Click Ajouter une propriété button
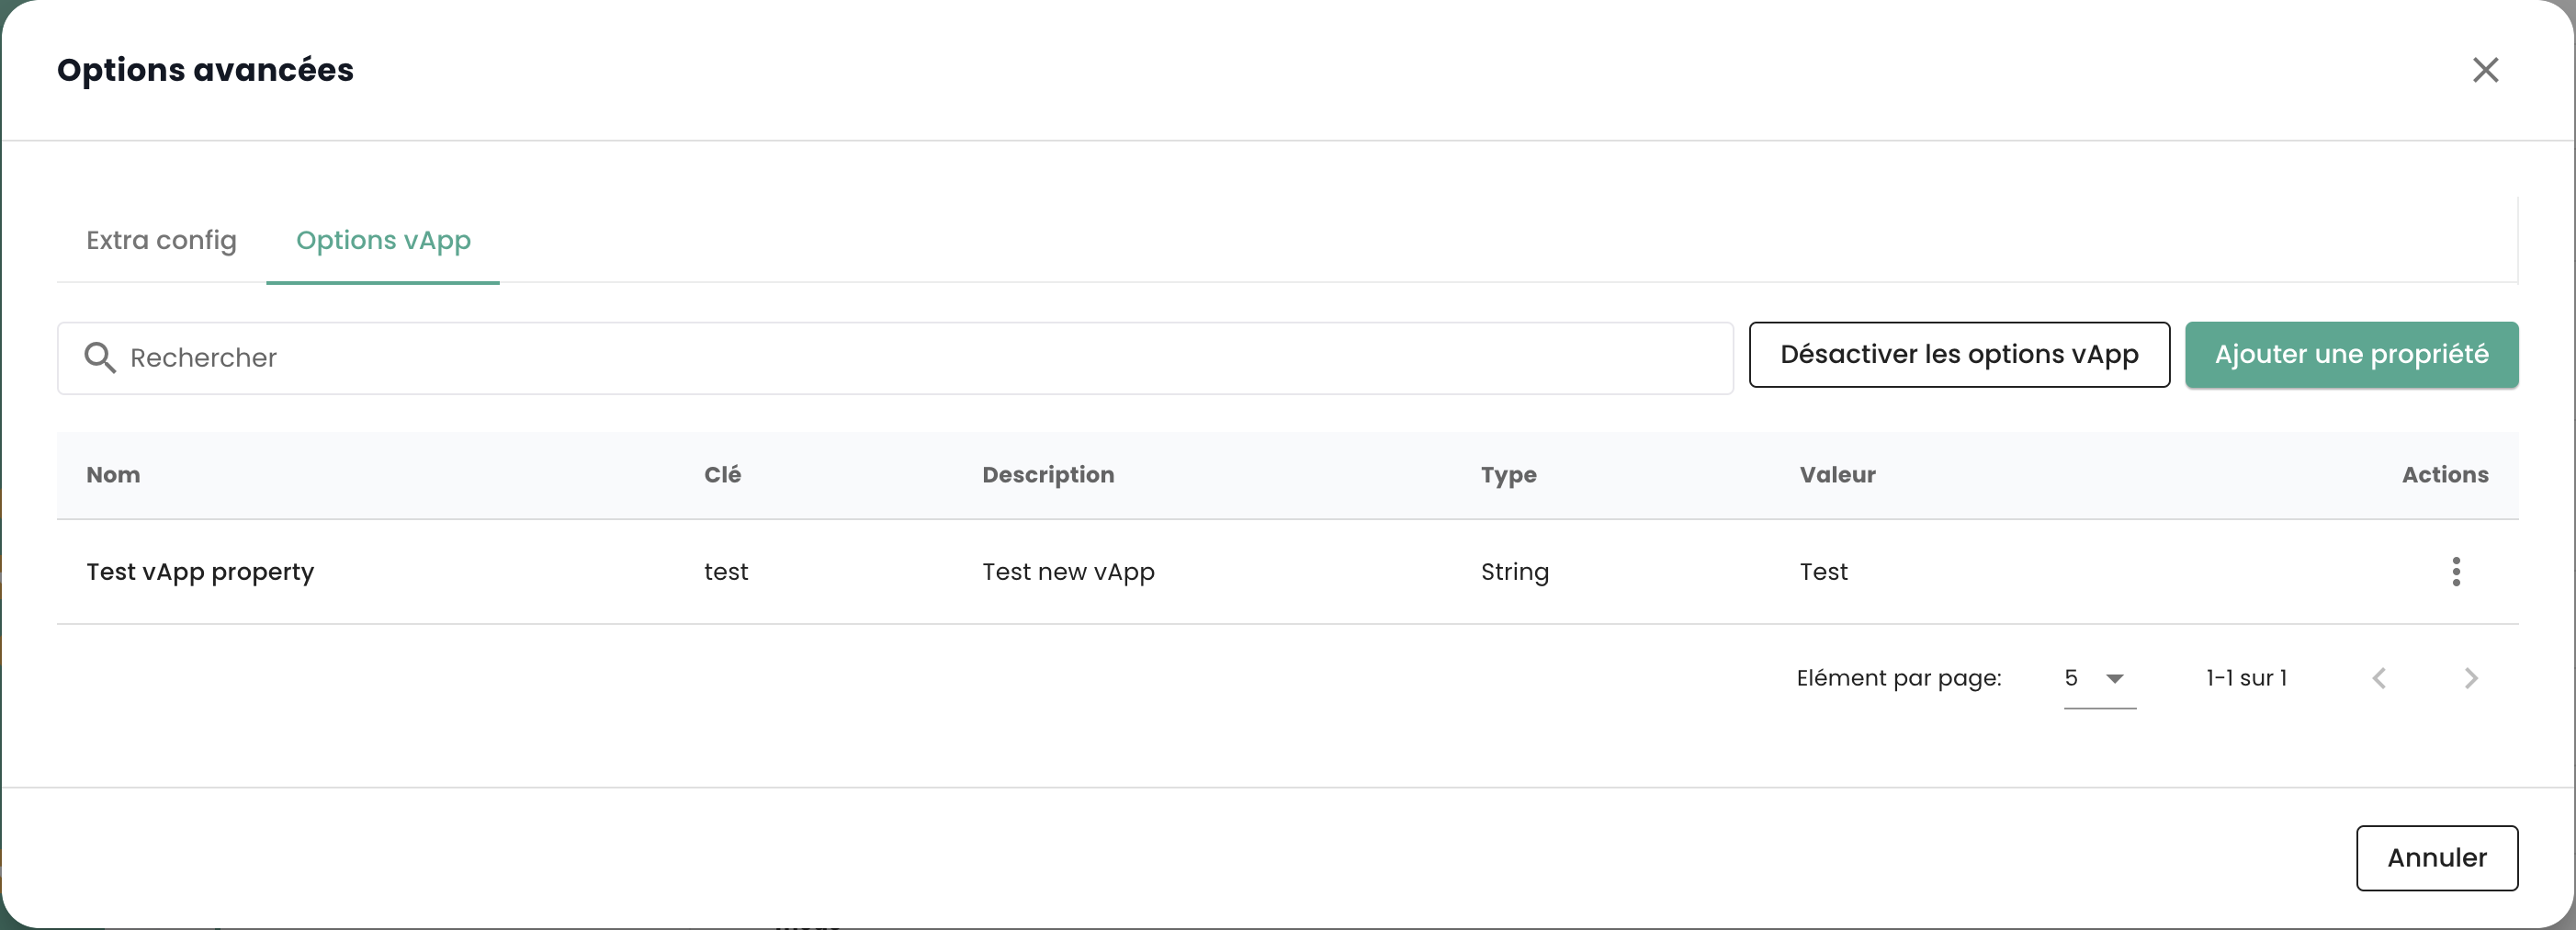The height and width of the screenshot is (930, 2576). 2350,355
